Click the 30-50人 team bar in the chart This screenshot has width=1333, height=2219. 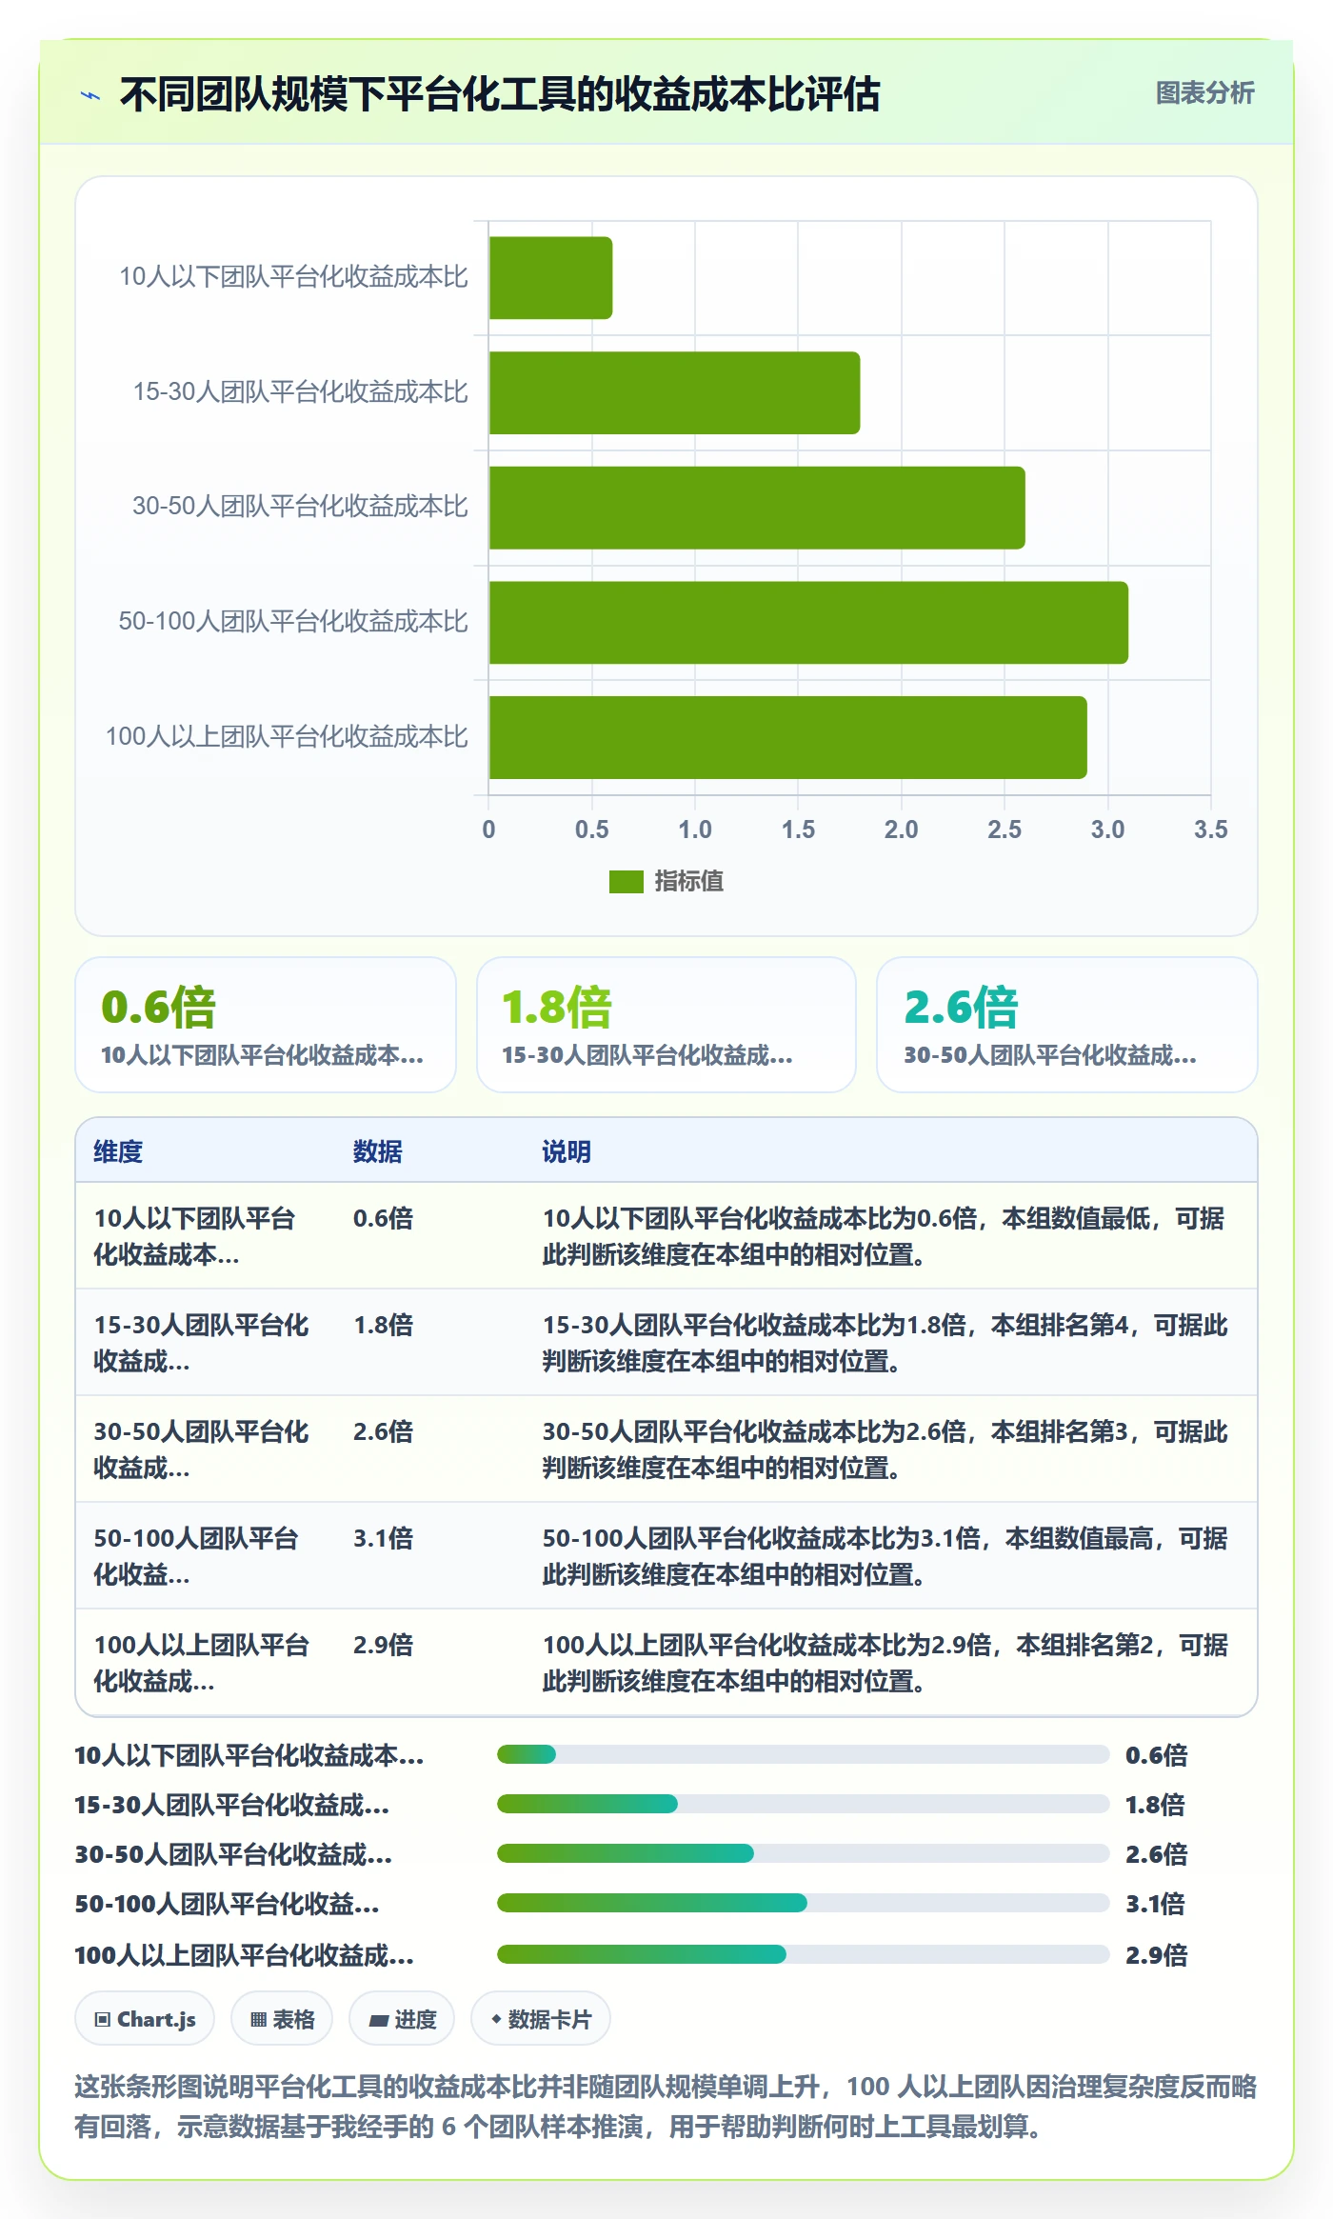point(757,508)
